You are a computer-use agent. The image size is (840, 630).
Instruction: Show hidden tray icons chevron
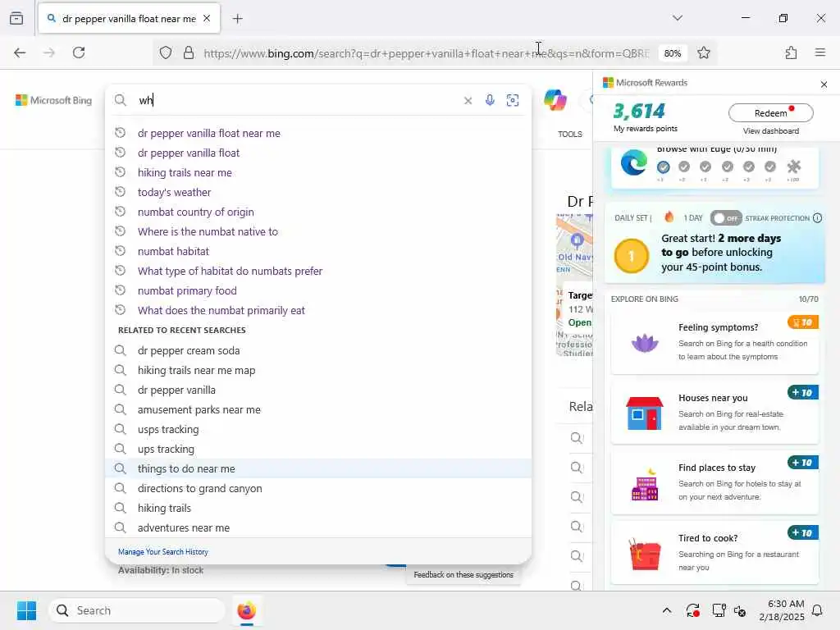666,610
